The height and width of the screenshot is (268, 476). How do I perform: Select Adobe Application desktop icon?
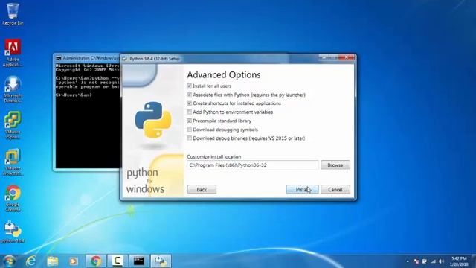tap(13, 53)
